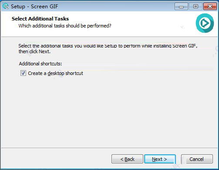Cancel the Screen GIF installation

point(197,159)
